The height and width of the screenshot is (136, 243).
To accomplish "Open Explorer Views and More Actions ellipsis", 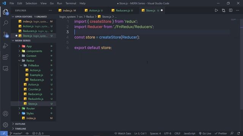I will tap(50, 10).
